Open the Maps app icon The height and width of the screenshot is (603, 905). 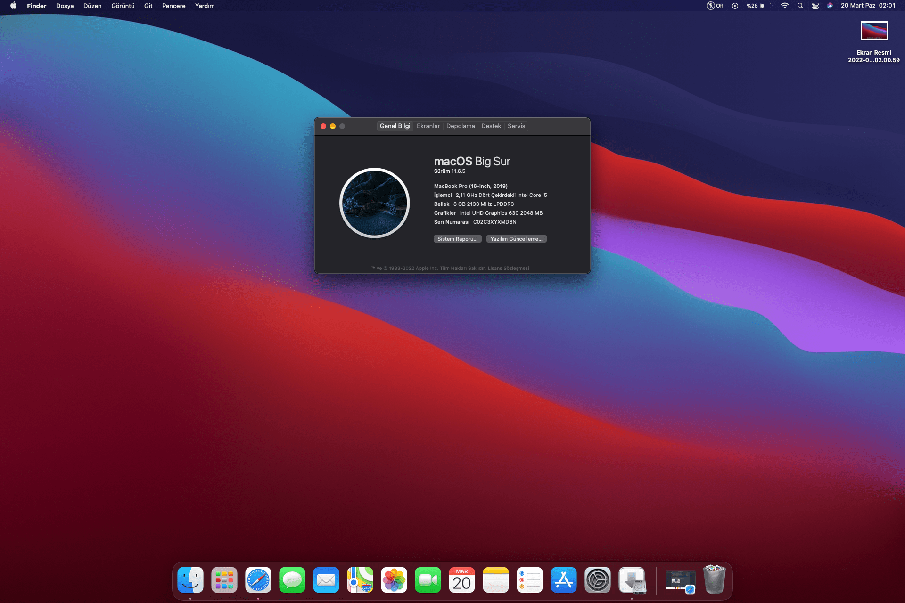[x=360, y=580]
